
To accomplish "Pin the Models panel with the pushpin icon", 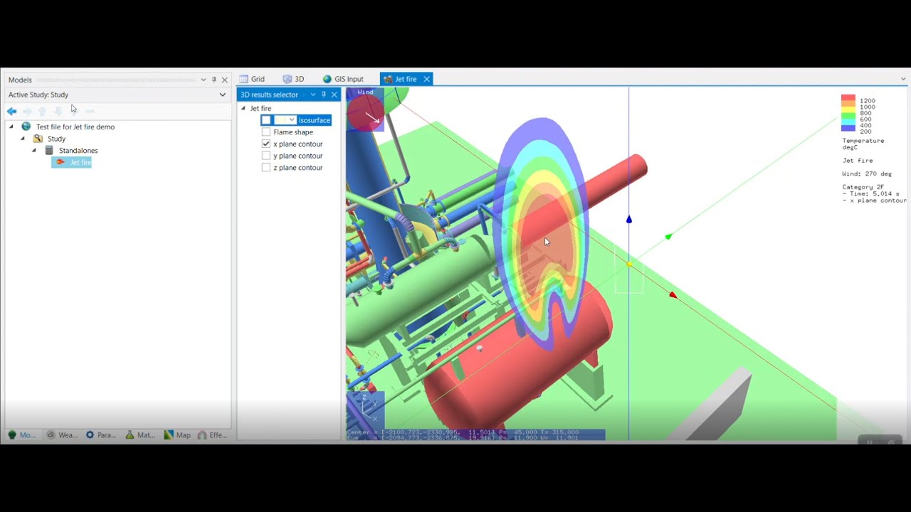I will pyautogui.click(x=214, y=80).
